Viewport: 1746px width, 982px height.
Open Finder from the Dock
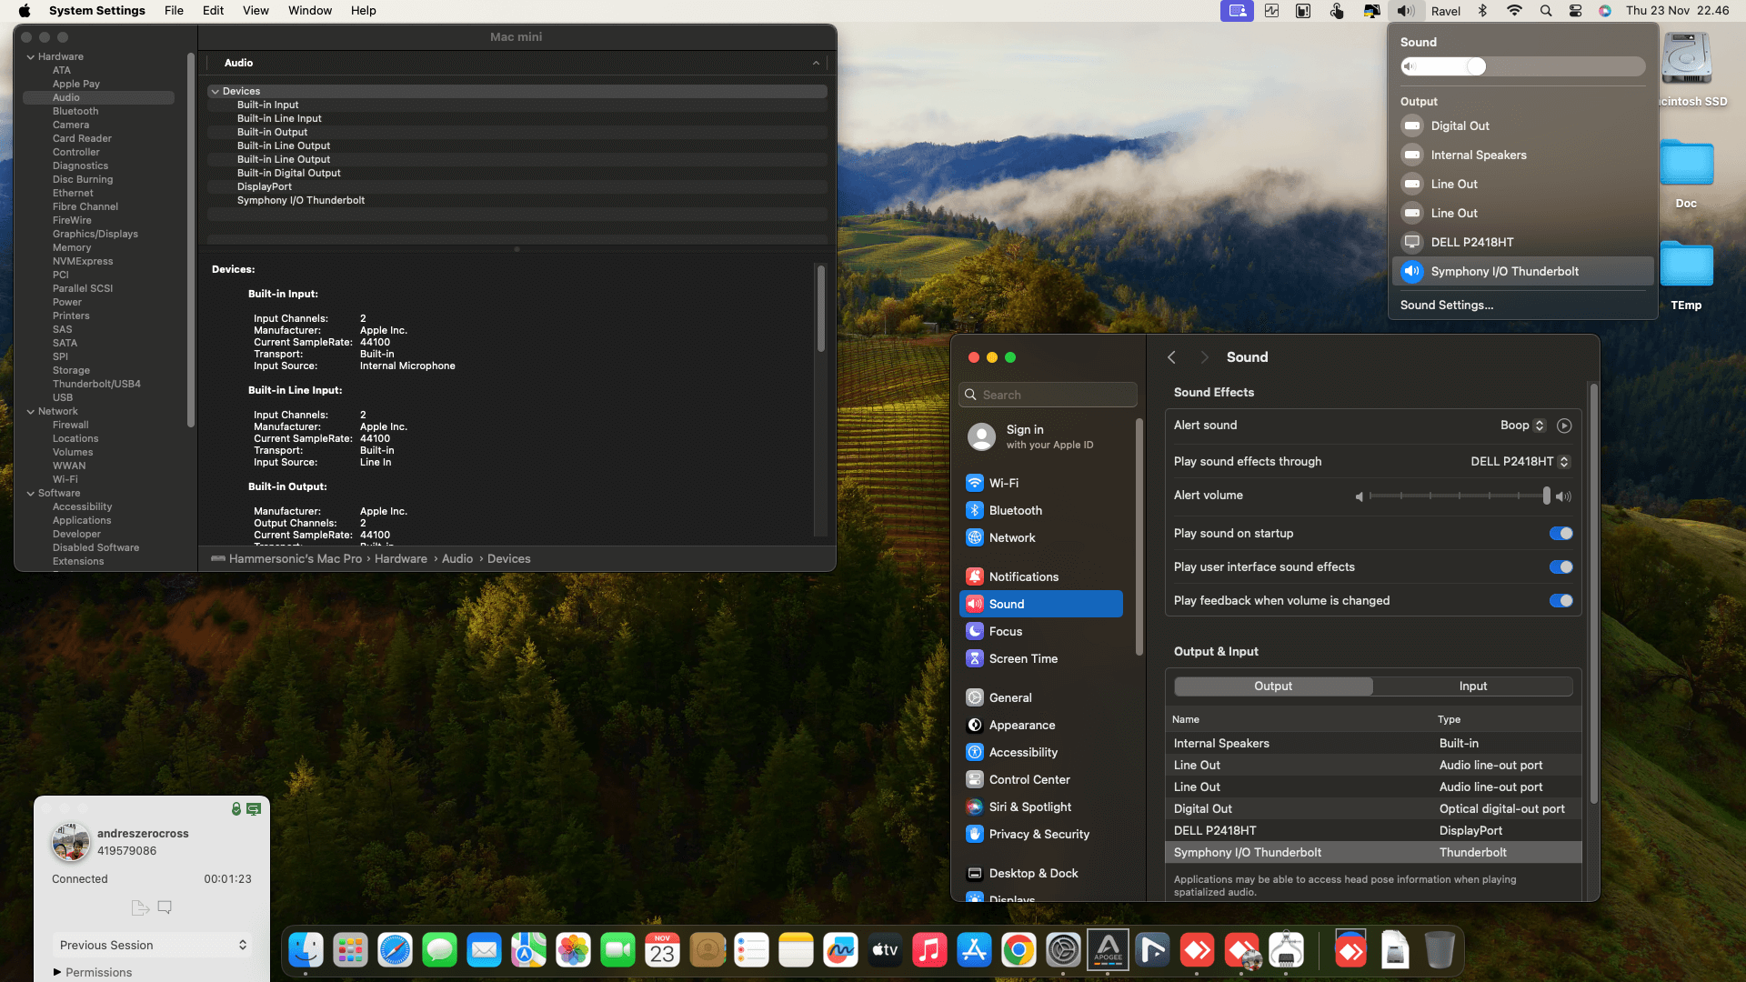306,951
